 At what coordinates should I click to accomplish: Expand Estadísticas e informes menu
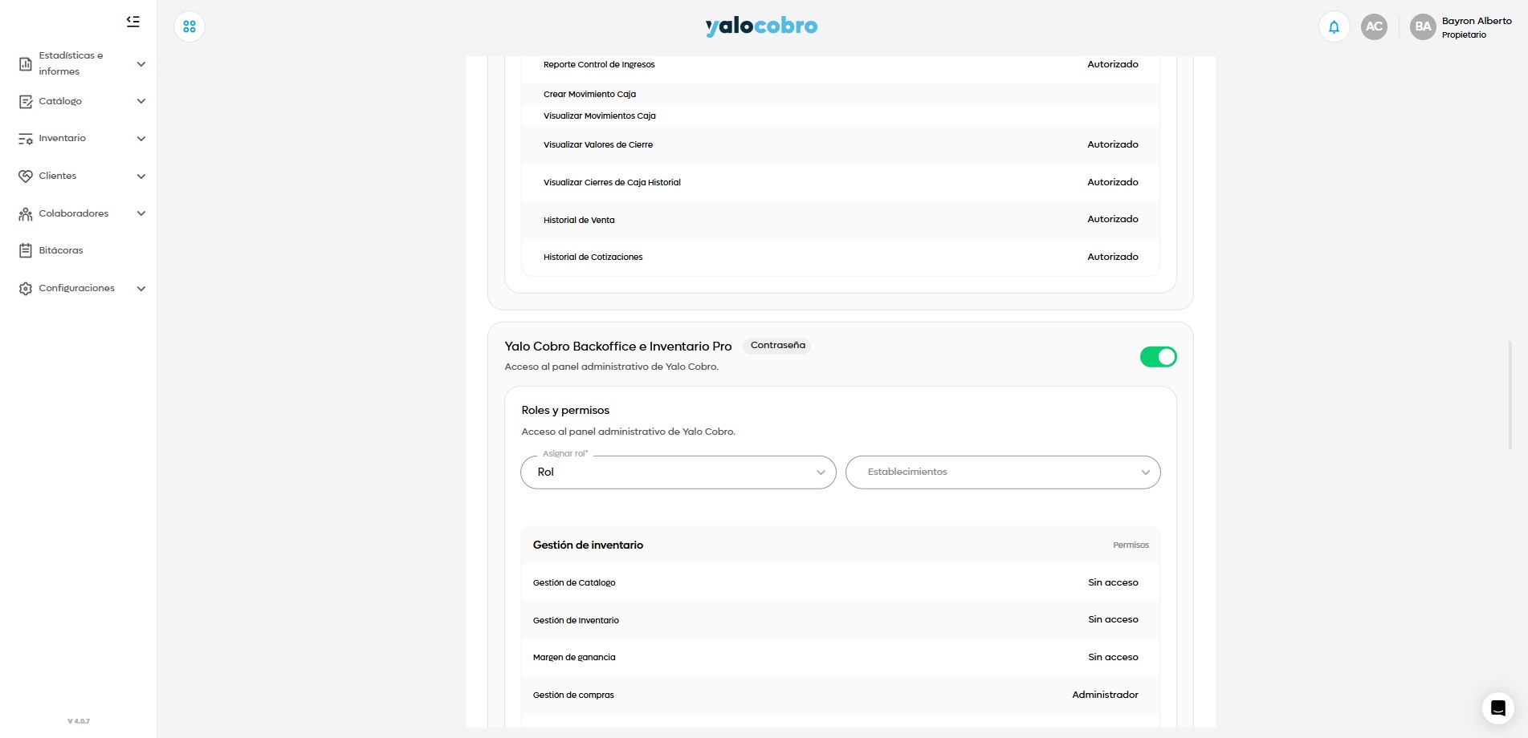(x=141, y=64)
